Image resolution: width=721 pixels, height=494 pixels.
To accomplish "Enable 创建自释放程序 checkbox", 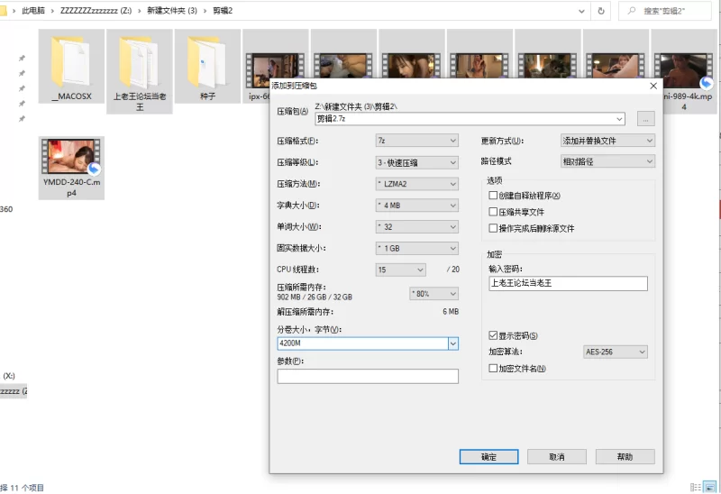I will tap(493, 196).
